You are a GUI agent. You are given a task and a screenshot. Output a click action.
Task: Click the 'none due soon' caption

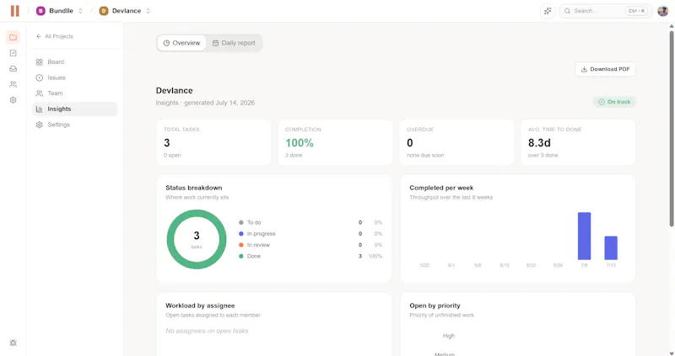[425, 155]
